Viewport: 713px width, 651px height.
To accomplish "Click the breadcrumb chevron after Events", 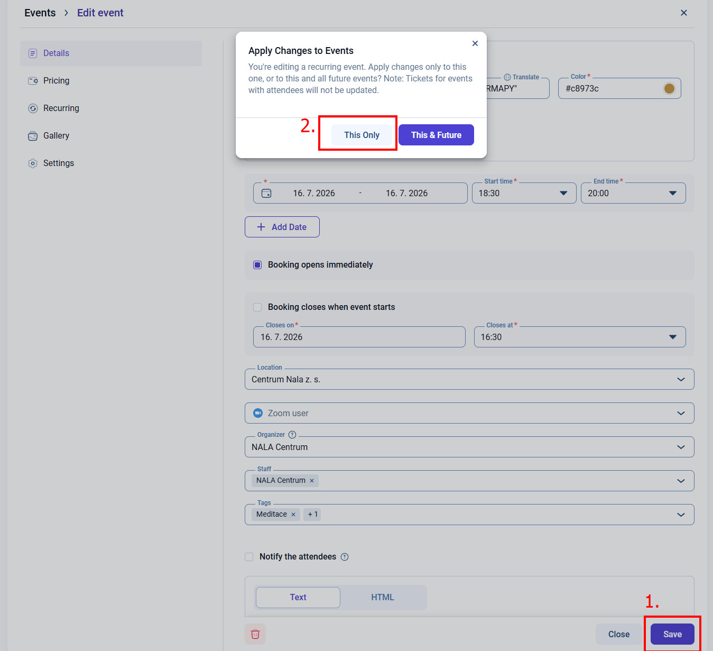I will click(x=66, y=13).
